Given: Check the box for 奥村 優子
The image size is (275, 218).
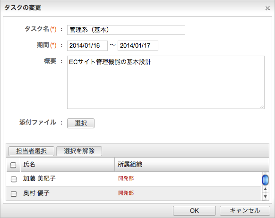Looking at the screenshot, I should click(14, 193).
